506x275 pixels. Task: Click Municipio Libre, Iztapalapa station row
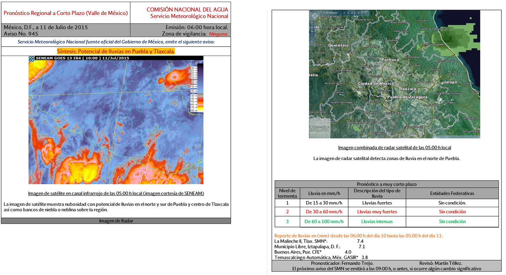click(x=307, y=246)
